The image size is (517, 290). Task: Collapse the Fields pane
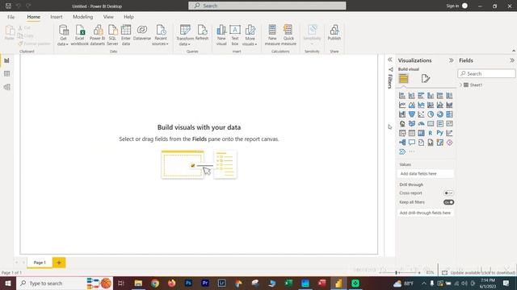point(511,60)
